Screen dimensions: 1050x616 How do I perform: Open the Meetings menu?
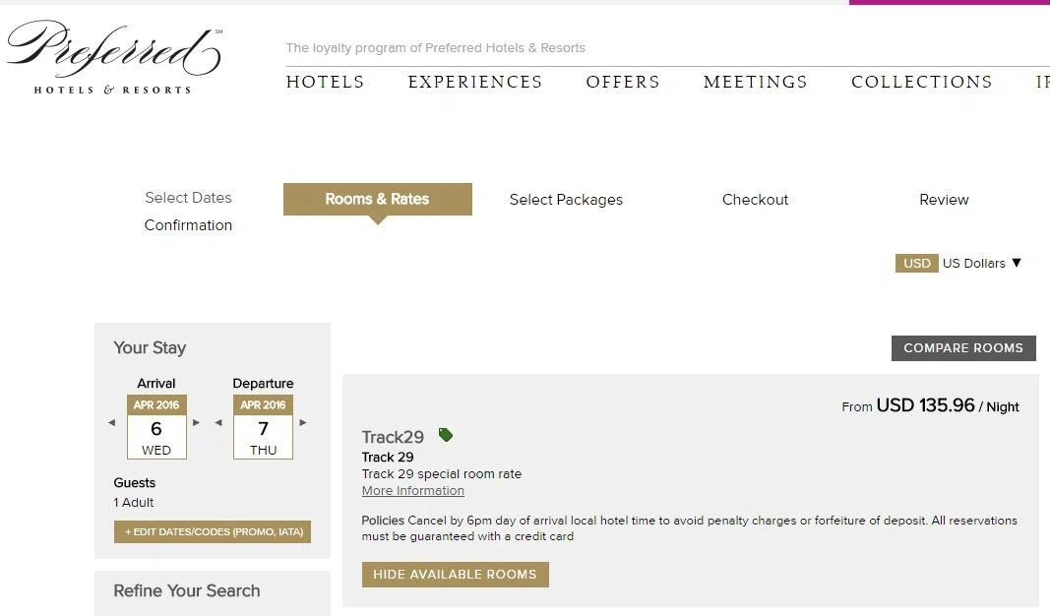point(756,82)
